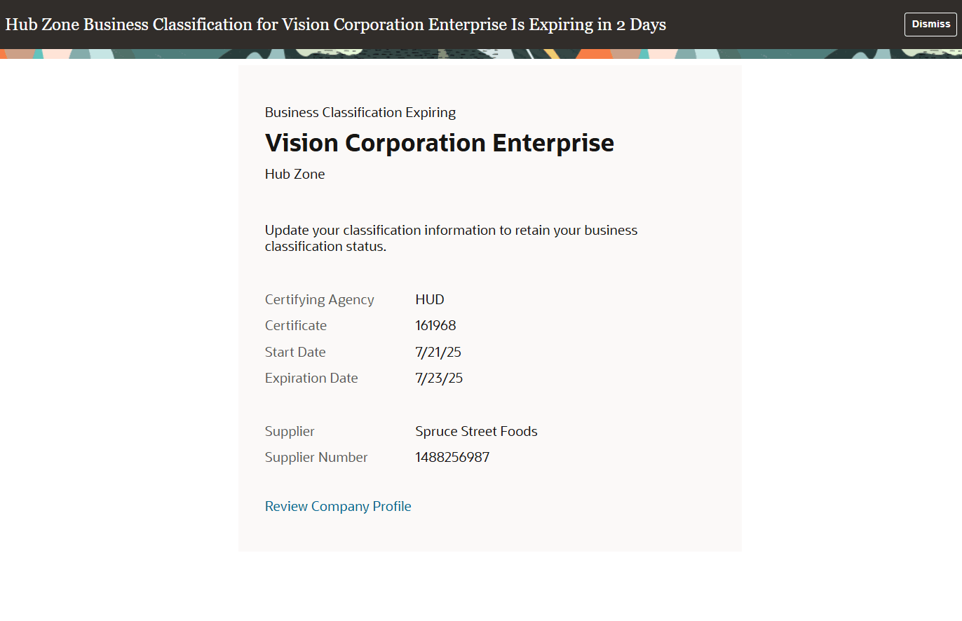Select the Vision Corporation Enterprise heading
962x621 pixels.
tap(440, 143)
